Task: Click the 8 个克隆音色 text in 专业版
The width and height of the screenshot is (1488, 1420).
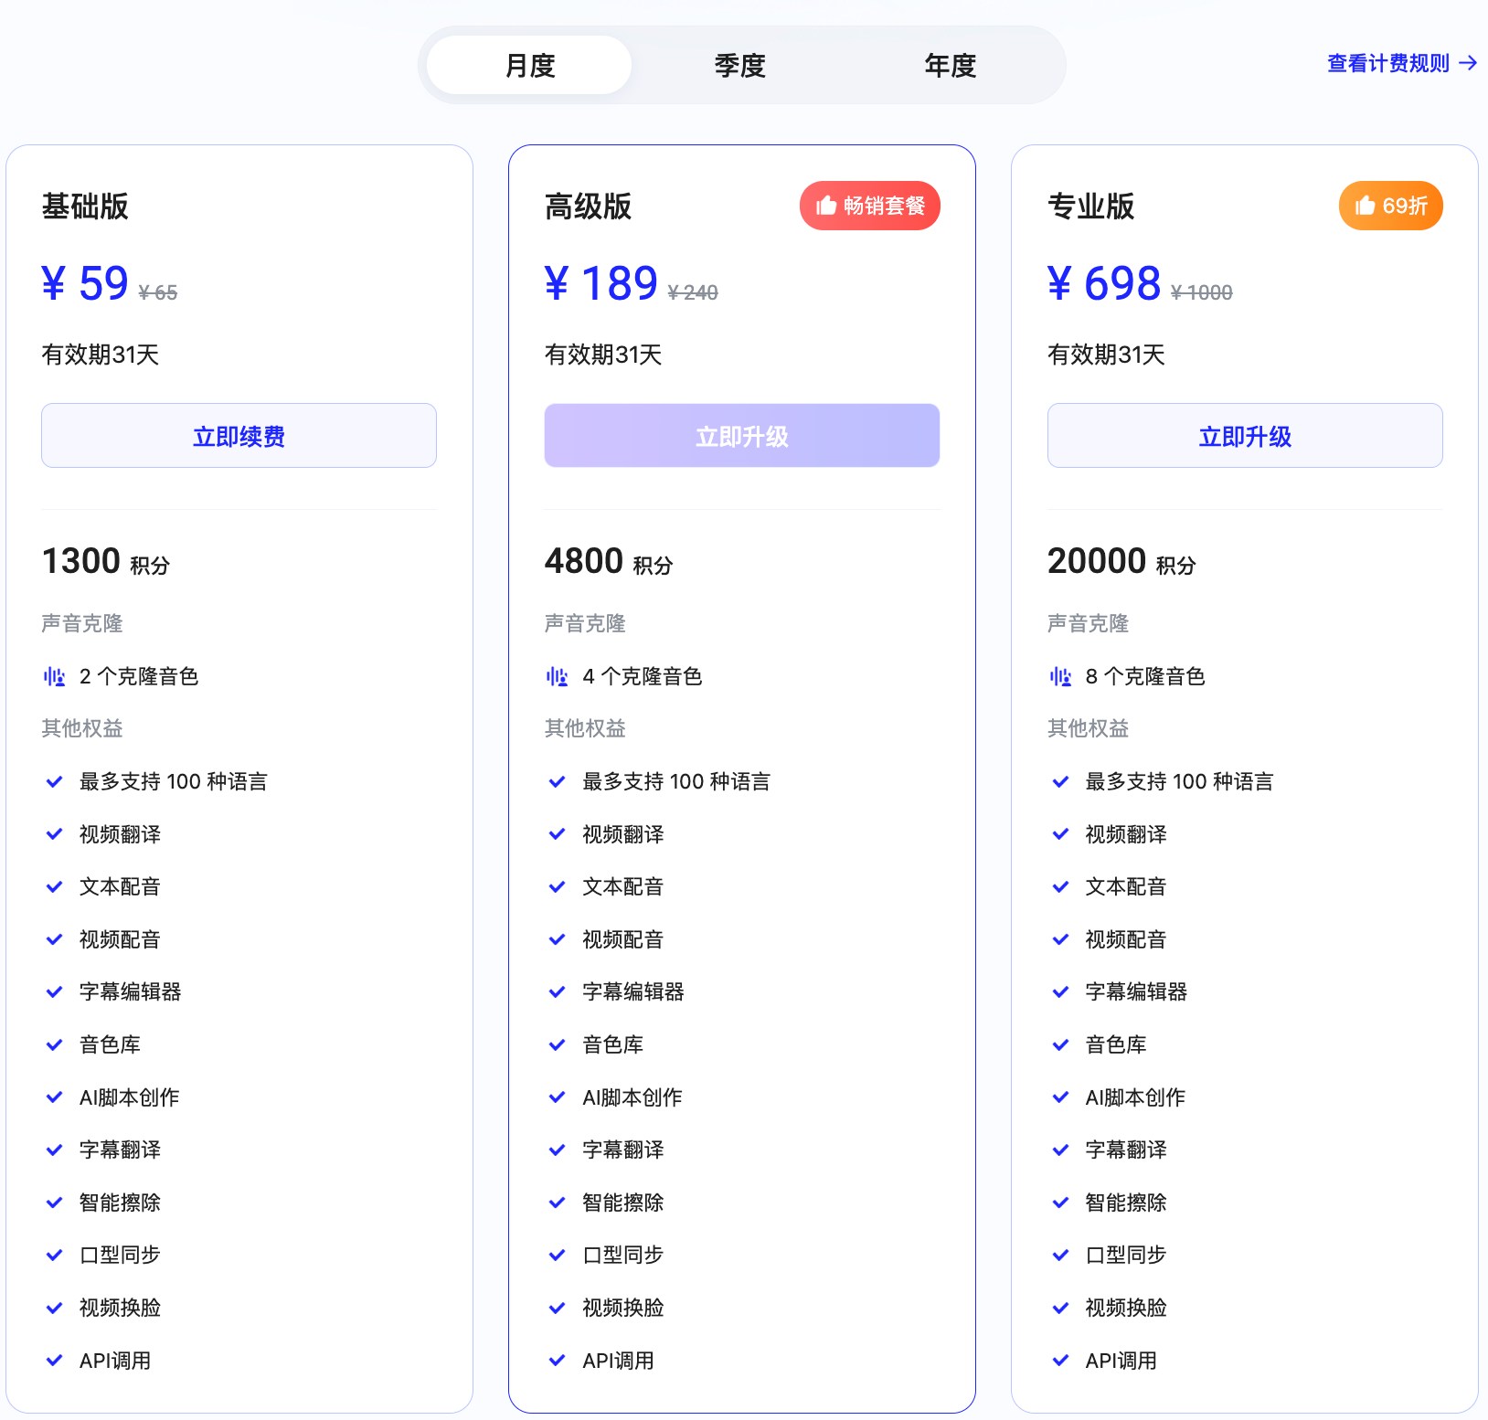Action: (1145, 676)
